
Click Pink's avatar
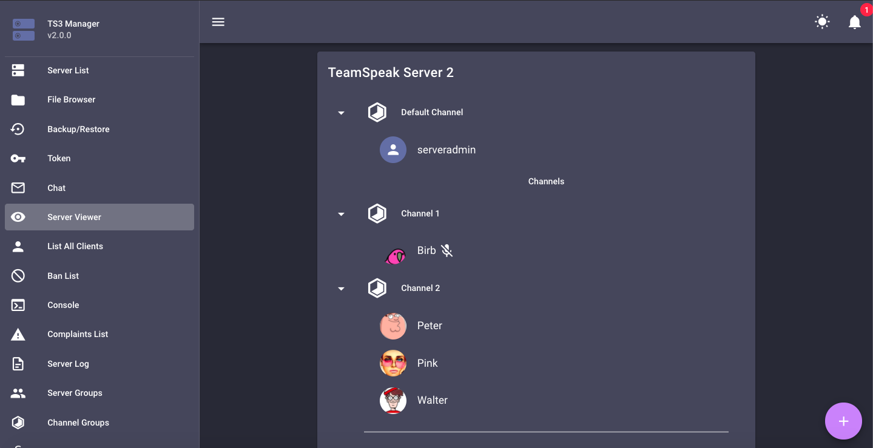point(393,363)
